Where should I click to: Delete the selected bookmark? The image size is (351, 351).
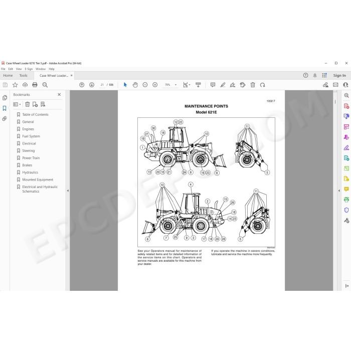(27, 104)
